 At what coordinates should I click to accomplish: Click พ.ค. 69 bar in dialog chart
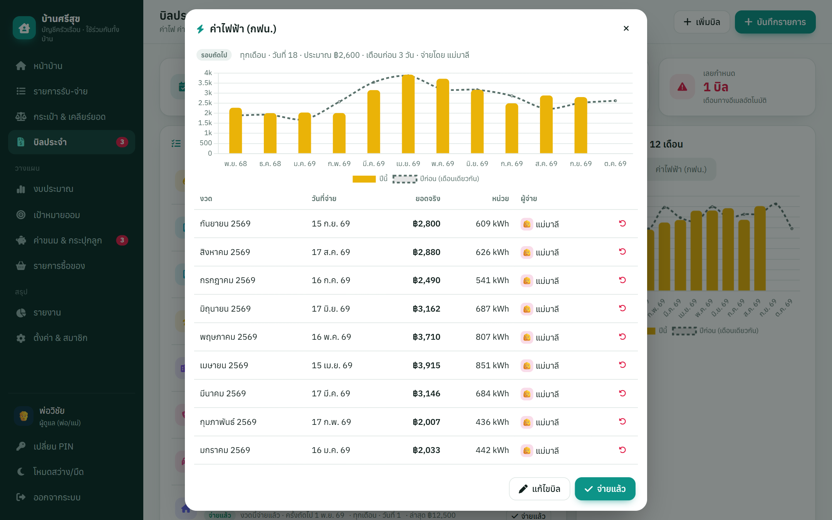[x=443, y=116]
